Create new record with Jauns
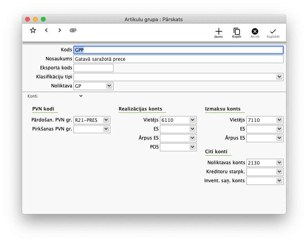The image size is (308, 243). click(x=218, y=33)
